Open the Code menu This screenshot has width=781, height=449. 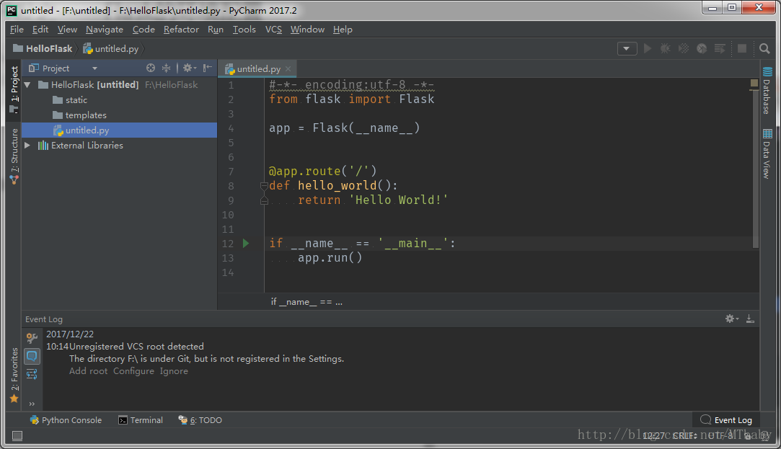click(x=144, y=30)
